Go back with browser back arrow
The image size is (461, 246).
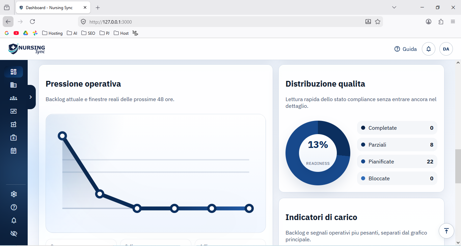click(x=8, y=22)
